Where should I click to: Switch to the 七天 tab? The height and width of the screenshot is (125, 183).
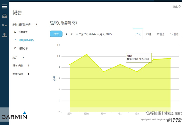tap(138, 34)
